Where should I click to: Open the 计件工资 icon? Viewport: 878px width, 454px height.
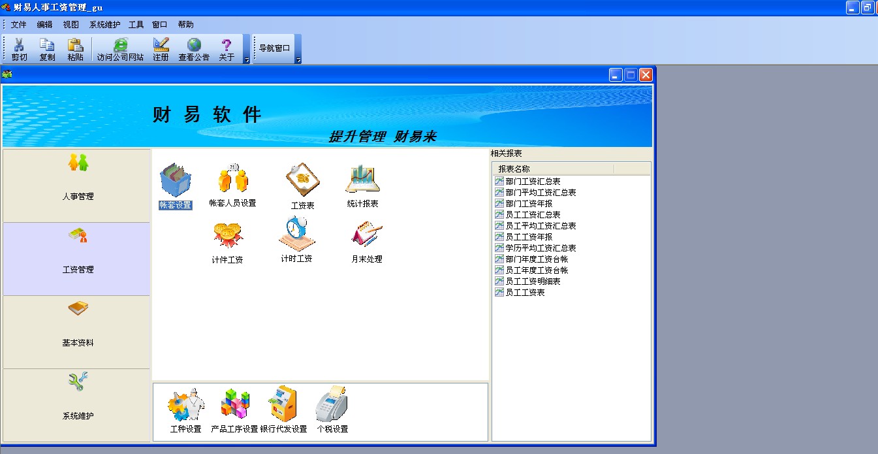coord(227,242)
